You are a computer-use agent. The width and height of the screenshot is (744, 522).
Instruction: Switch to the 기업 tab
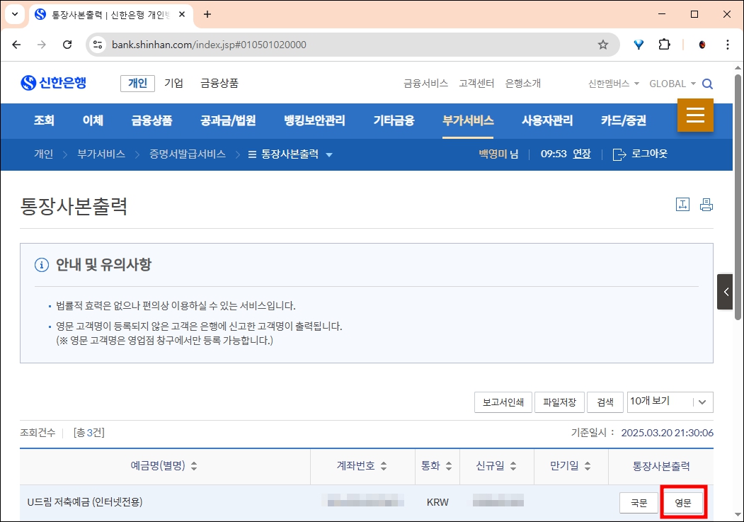click(173, 83)
